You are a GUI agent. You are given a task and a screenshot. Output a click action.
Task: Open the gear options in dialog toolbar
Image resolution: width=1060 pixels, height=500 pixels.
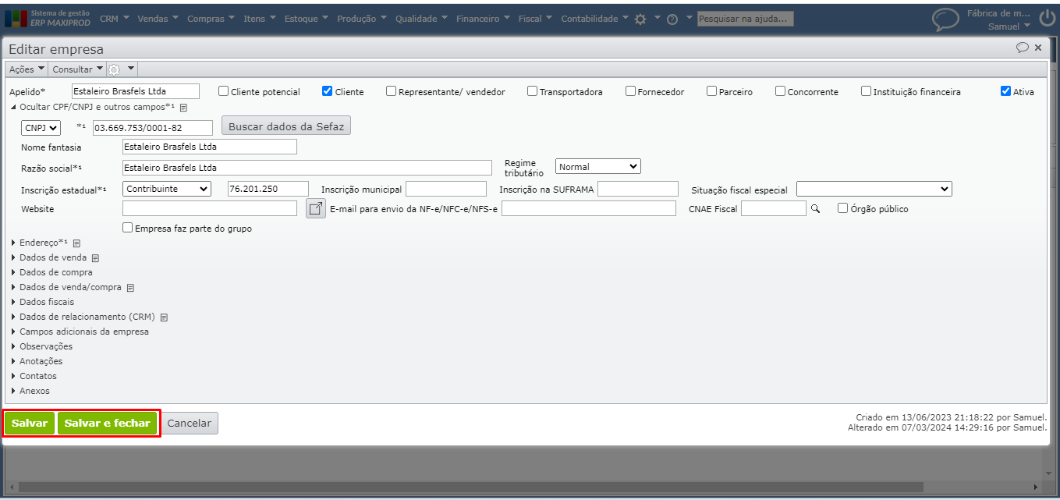pyautogui.click(x=115, y=69)
